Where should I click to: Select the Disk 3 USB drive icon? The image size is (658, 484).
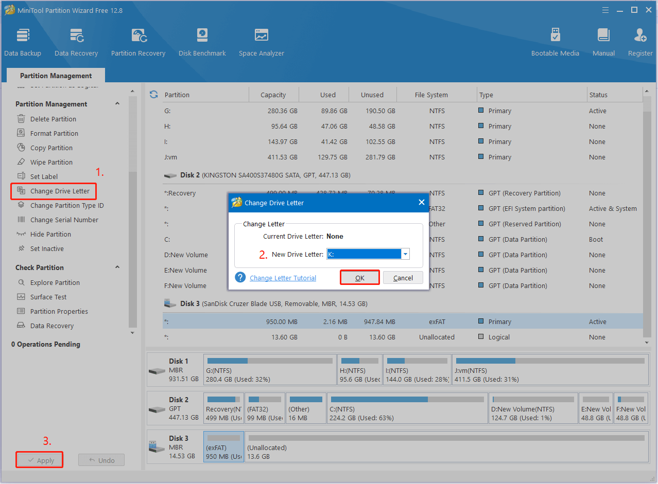point(170,303)
